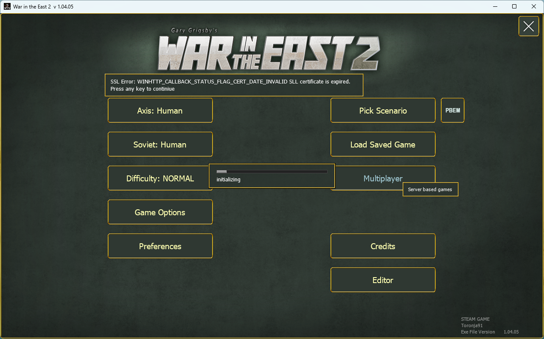The height and width of the screenshot is (339, 544).
Task: Maximize the War in the East 2 window
Action: click(x=514, y=6)
